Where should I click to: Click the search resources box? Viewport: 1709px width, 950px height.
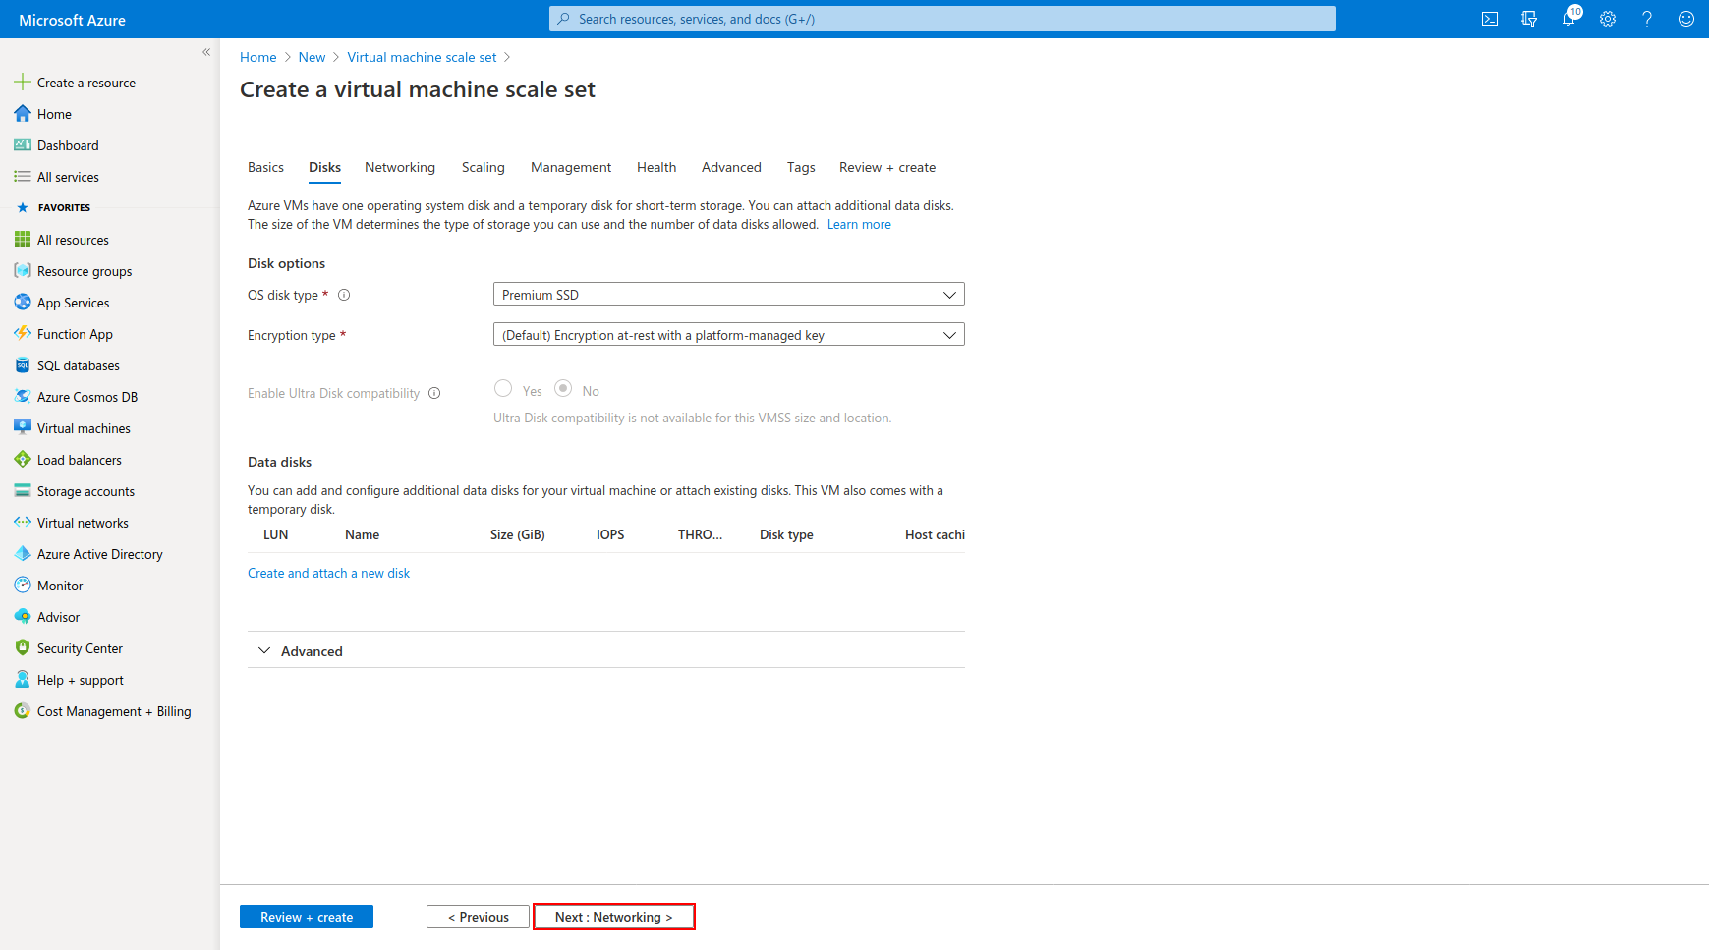[942, 19]
